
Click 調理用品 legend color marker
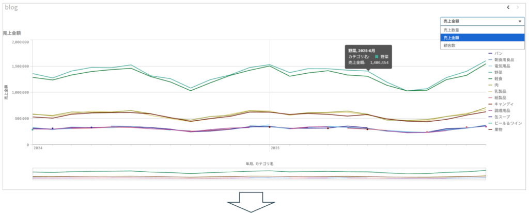point(490,110)
